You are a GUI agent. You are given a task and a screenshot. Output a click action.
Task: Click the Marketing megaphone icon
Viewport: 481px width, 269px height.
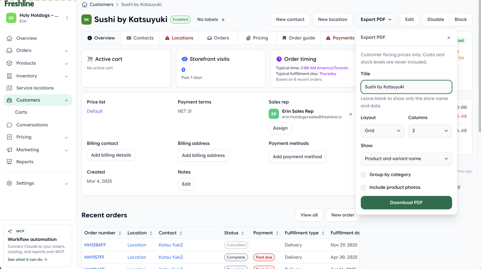[x=9, y=150]
